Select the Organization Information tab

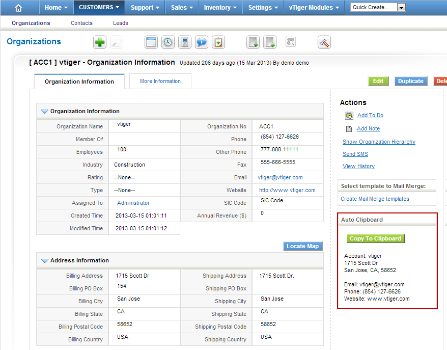(x=79, y=82)
